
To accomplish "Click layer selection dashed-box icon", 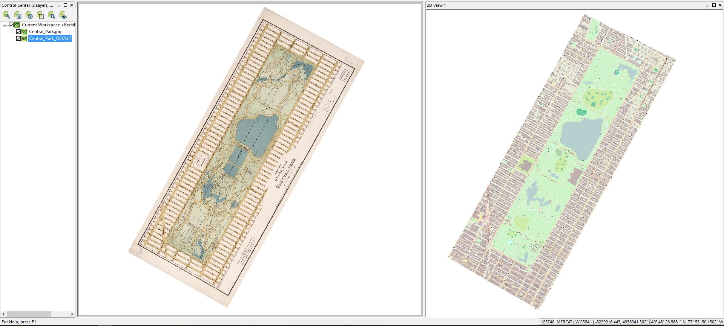I will pyautogui.click(x=40, y=15).
